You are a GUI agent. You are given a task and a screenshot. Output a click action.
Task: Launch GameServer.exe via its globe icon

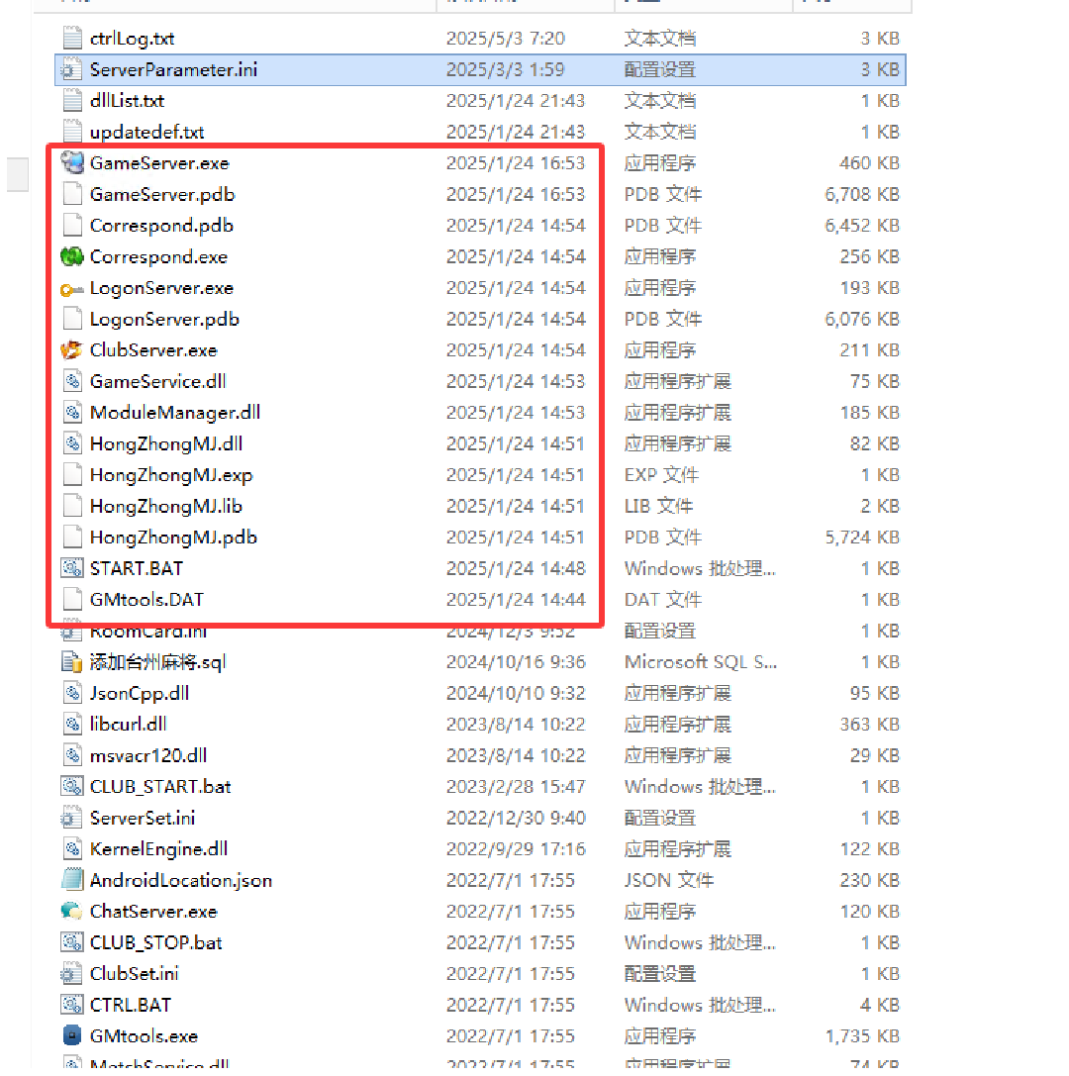click(x=72, y=163)
